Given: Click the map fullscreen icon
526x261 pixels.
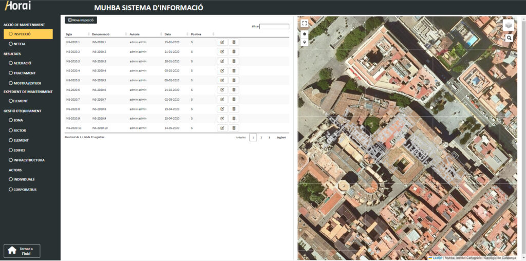Looking at the screenshot, I should tap(305, 23).
